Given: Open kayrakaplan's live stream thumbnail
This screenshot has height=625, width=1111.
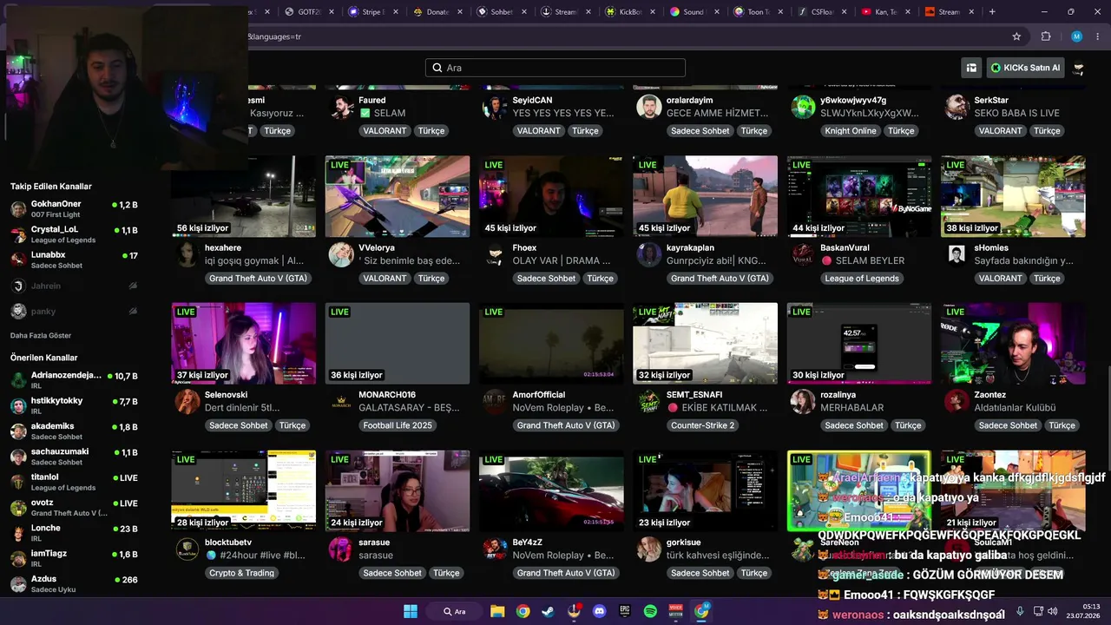Looking at the screenshot, I should coord(705,196).
